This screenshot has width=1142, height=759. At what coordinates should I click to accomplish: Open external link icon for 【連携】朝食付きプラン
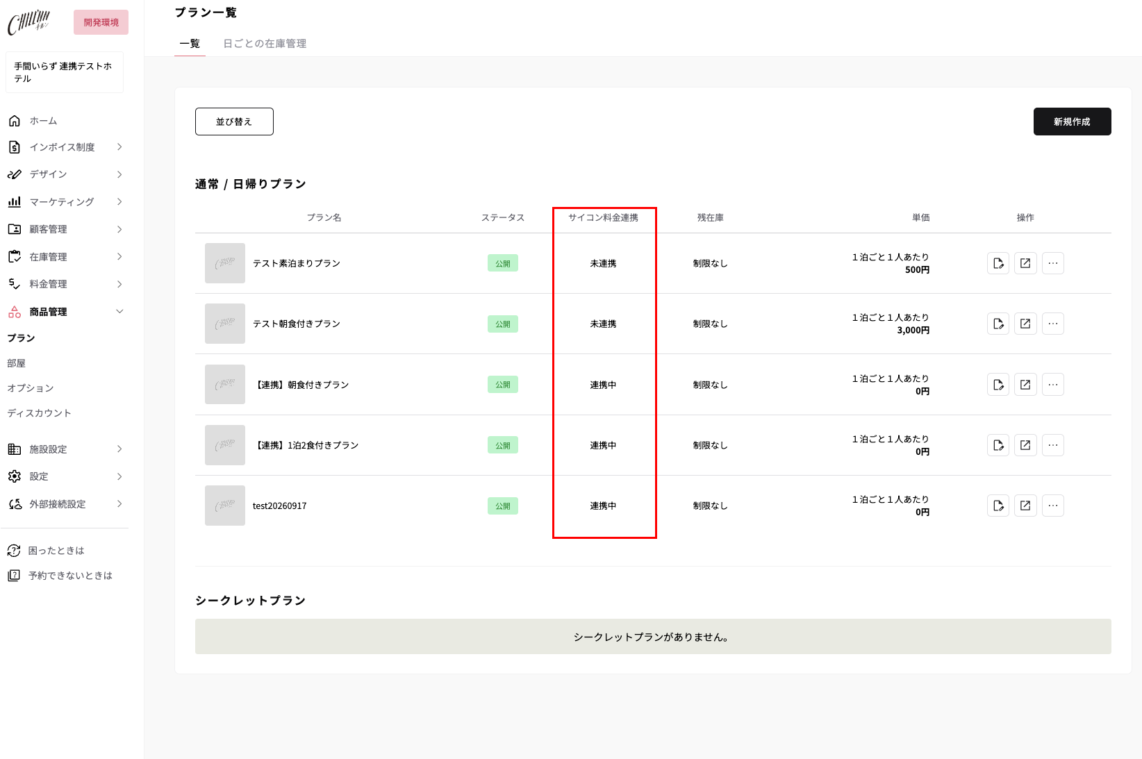pos(1025,385)
